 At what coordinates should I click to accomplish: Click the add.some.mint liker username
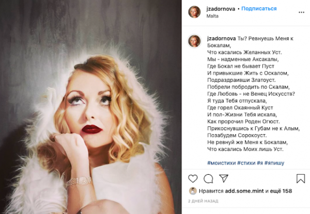pos(244,191)
